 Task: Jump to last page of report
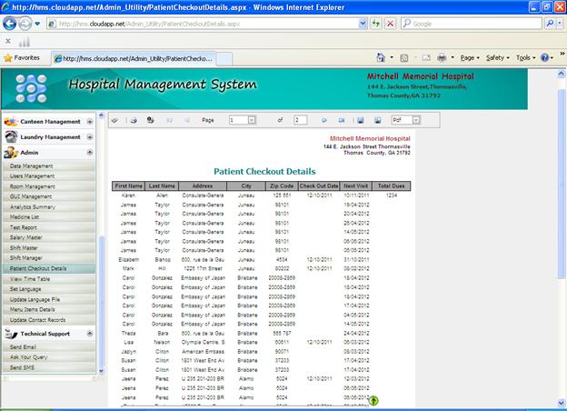[340, 120]
